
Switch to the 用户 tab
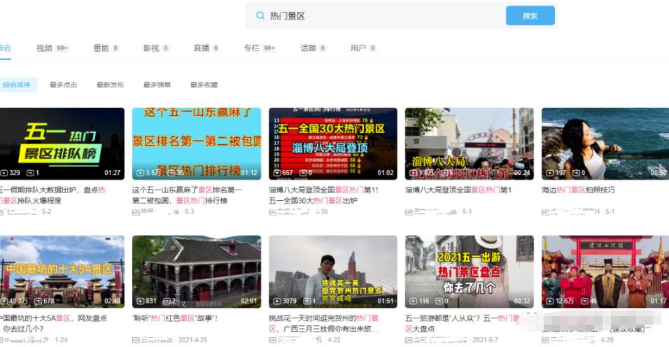point(358,48)
